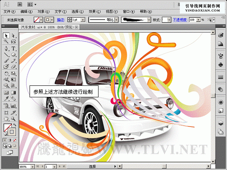Select the Column Graph tool

[x=13, y=106]
